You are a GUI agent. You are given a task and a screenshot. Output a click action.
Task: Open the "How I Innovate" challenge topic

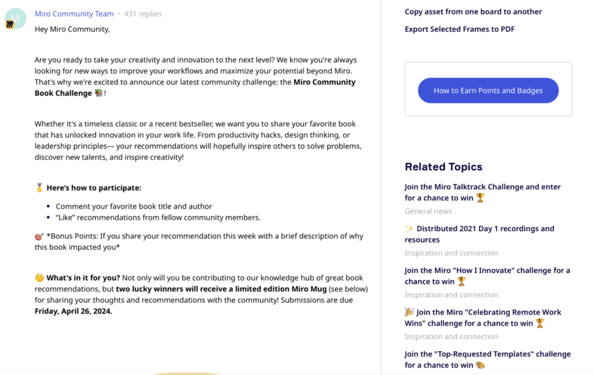pos(487,270)
